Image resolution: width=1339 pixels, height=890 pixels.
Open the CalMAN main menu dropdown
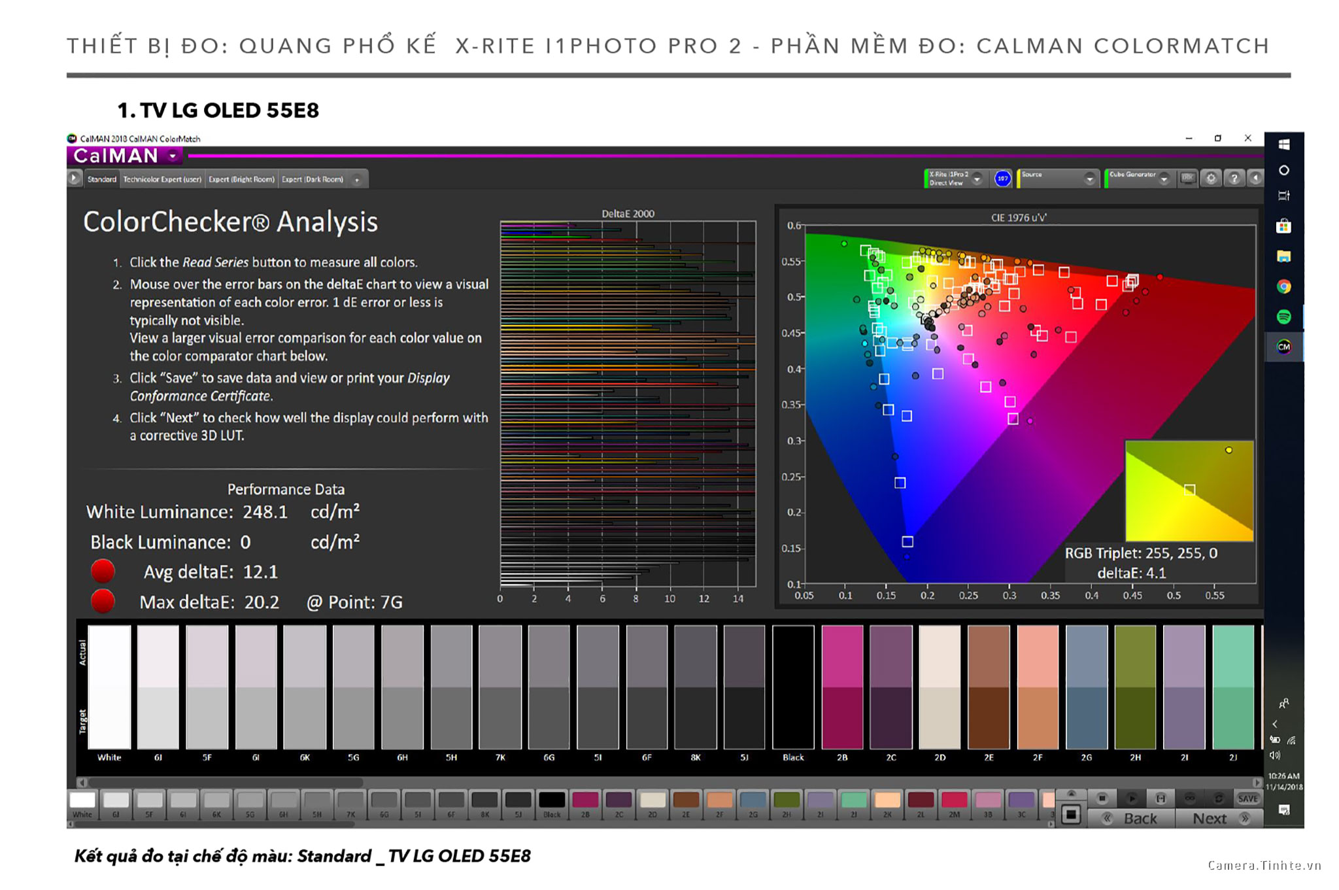click(x=173, y=156)
